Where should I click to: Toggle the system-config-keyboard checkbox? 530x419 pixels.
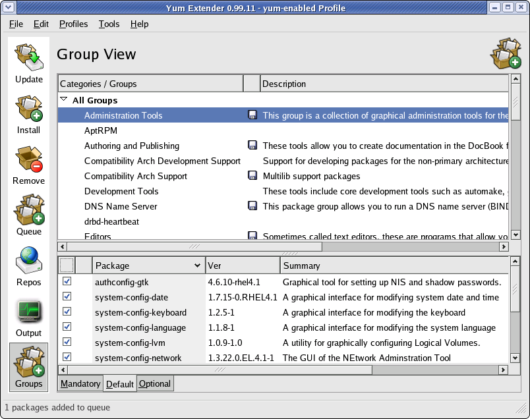(x=67, y=312)
